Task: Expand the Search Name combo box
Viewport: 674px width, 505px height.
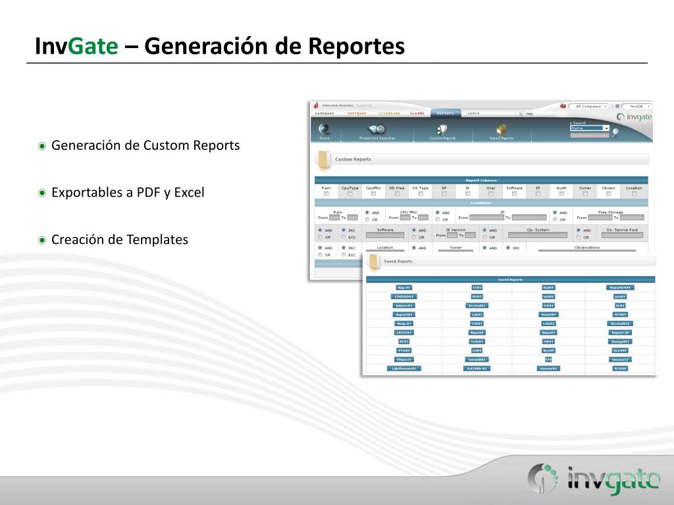Action: click(x=590, y=128)
